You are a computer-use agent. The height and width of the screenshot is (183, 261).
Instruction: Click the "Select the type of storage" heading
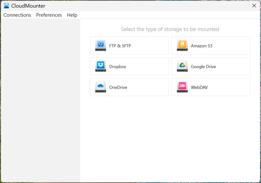coord(170,29)
